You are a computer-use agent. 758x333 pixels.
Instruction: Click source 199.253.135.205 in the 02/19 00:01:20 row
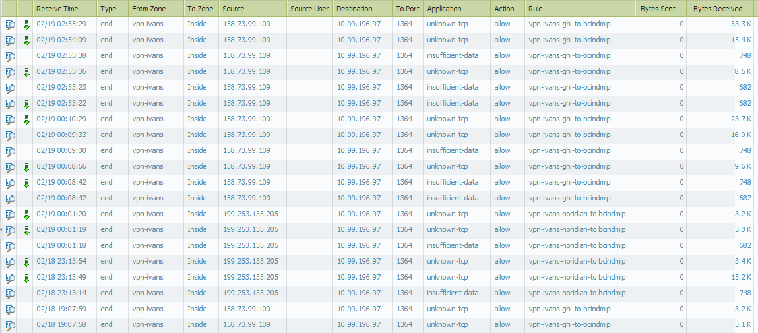tap(251, 214)
